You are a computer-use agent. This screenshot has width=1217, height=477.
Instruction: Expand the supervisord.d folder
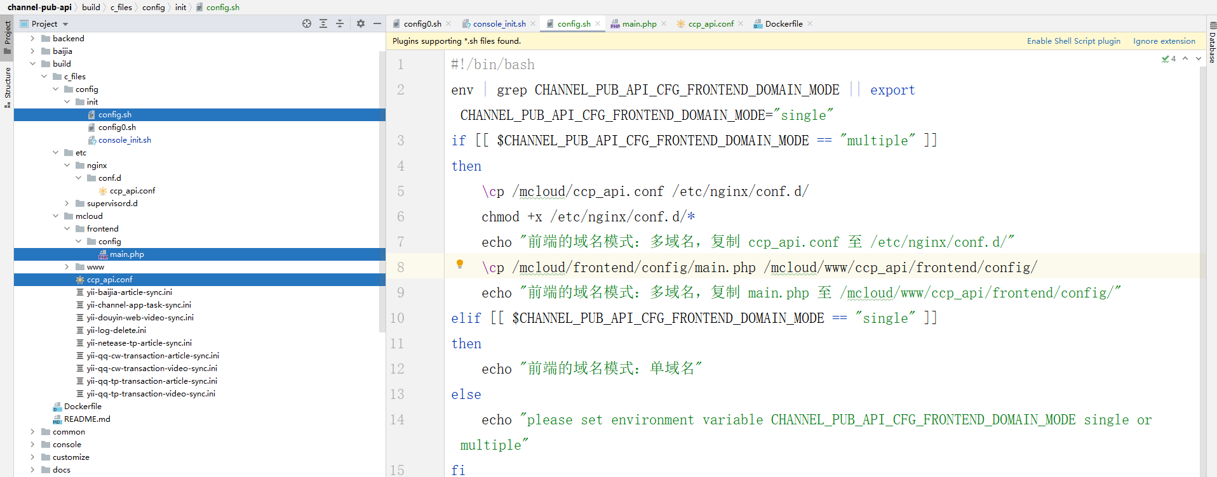point(67,204)
